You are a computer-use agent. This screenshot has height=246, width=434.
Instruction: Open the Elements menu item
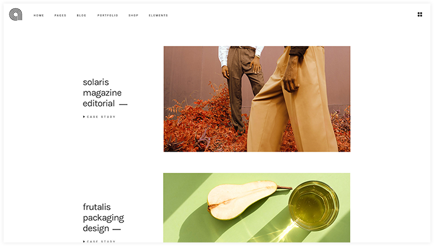(x=158, y=15)
